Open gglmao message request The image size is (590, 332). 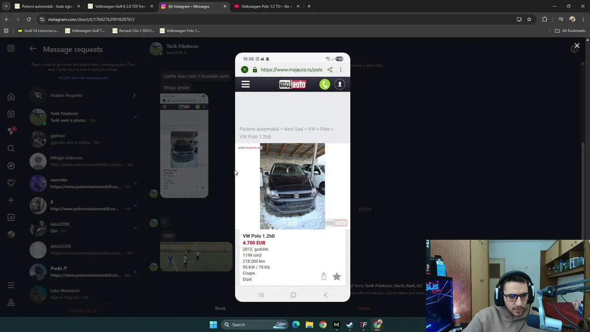point(83,139)
